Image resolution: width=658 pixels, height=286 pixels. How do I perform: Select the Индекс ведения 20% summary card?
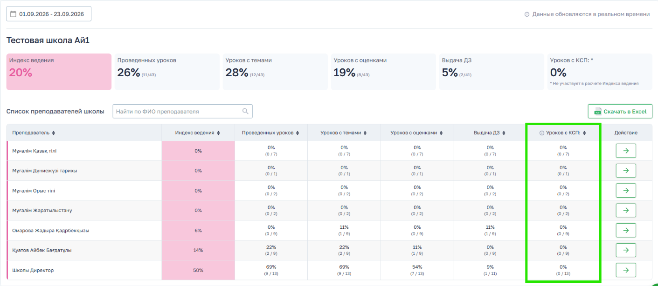[x=59, y=72]
